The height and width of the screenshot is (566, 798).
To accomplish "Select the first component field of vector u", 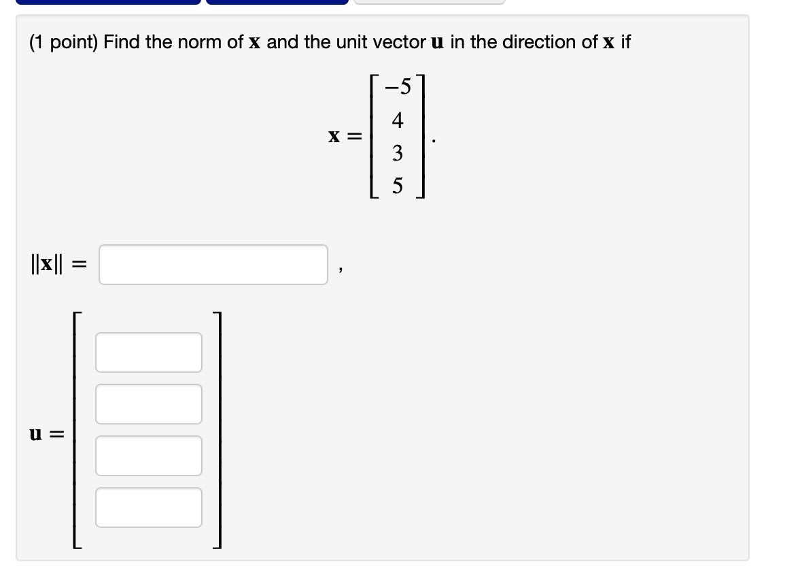I will coord(149,352).
